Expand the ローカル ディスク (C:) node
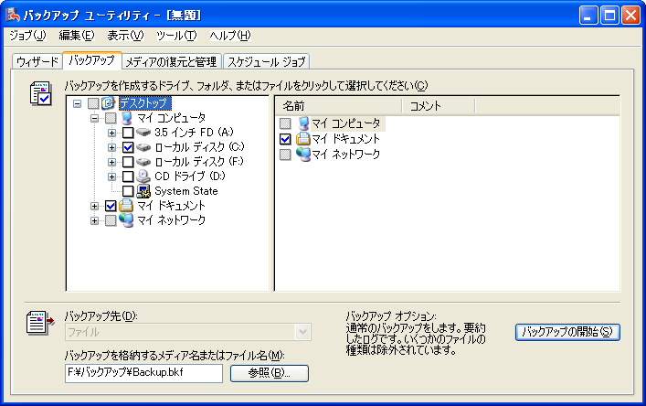The width and height of the screenshot is (646, 406). [111, 147]
